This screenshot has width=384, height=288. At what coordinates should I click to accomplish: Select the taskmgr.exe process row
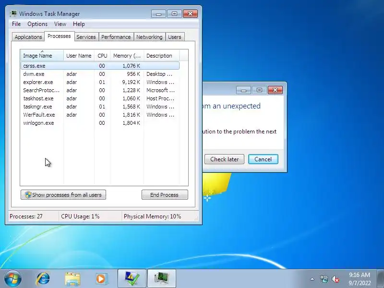(x=100, y=107)
